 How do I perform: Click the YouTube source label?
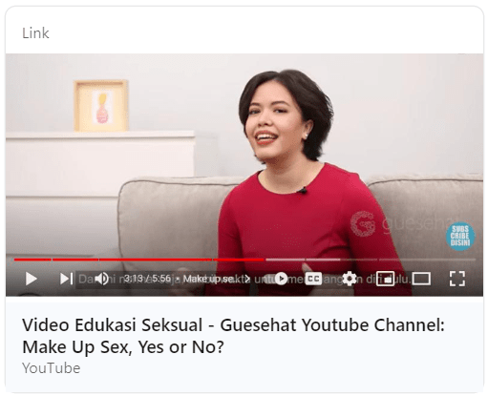(52, 368)
